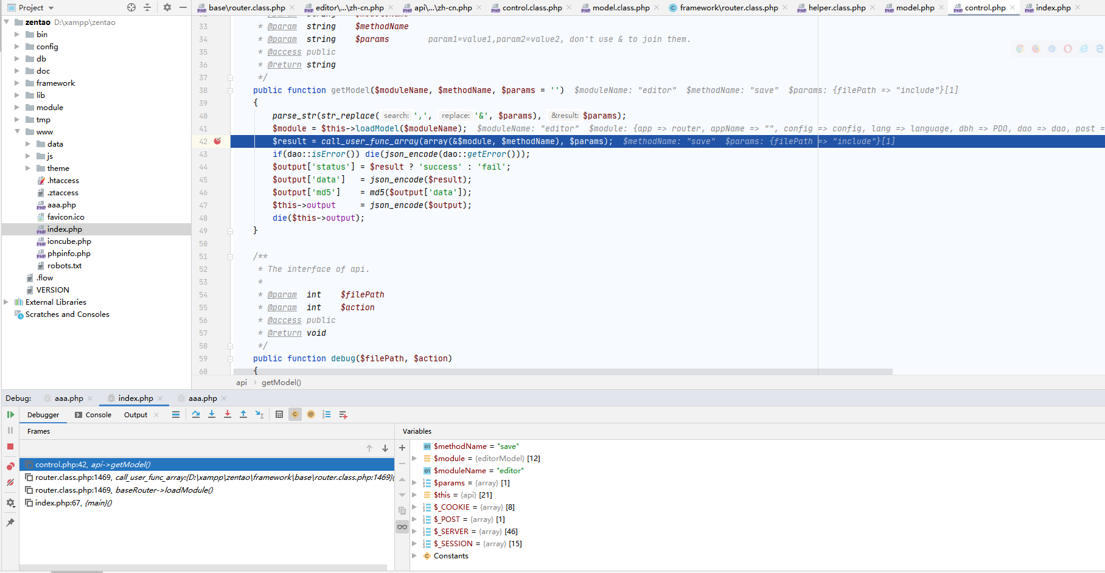The image size is (1105, 573).
Task: Expand External Libraries node
Action: 6,302
